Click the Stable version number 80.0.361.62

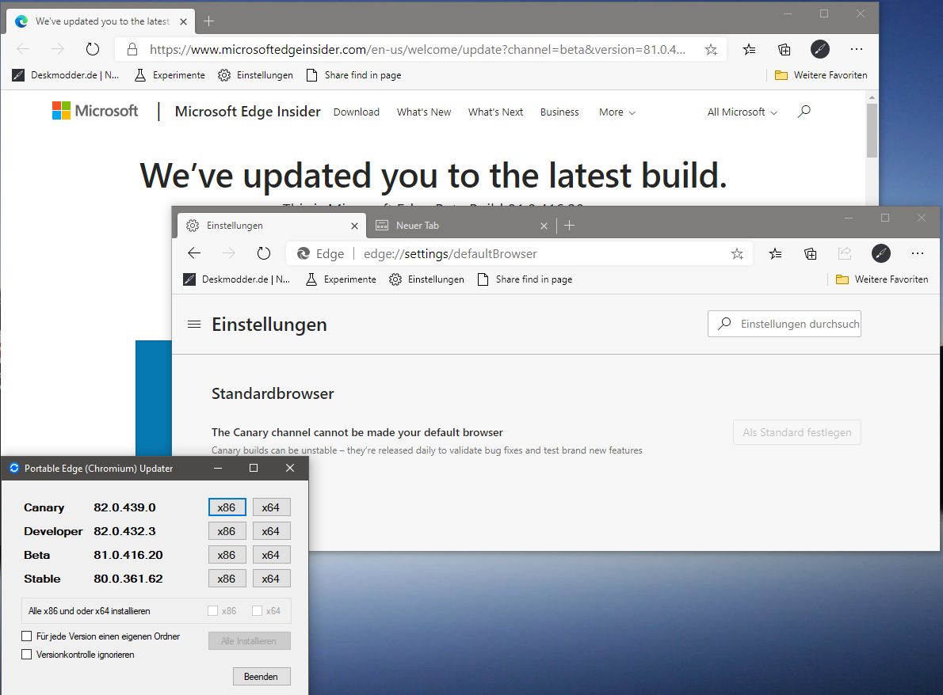pyautogui.click(x=128, y=579)
